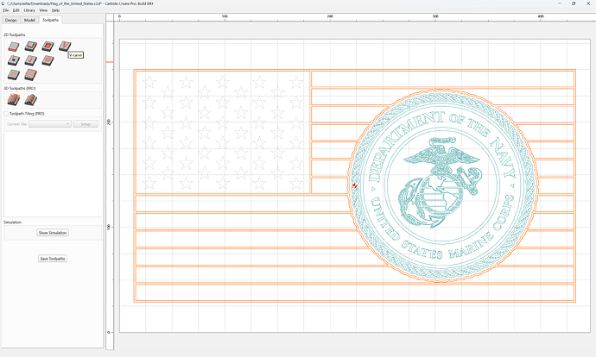
Task: Create a 3D finish toolpath
Action: point(31,100)
